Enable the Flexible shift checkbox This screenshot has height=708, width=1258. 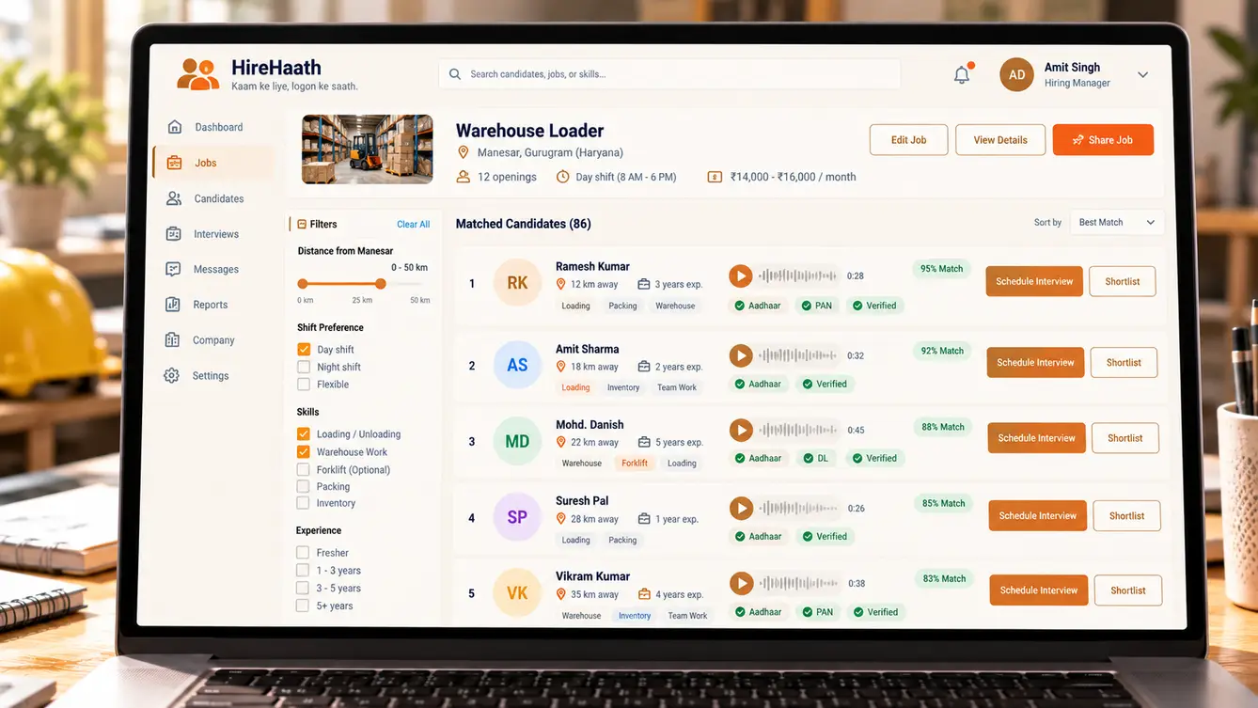pos(304,384)
